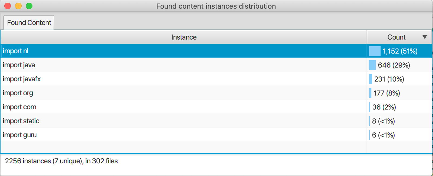Select the 'import guru' row

tap(216, 135)
